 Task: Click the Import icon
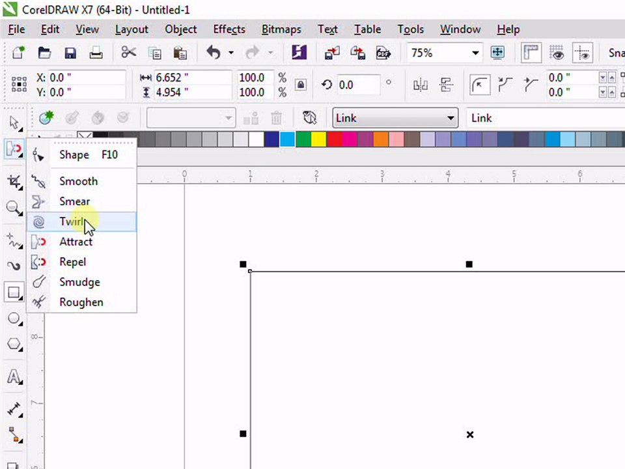tap(331, 53)
